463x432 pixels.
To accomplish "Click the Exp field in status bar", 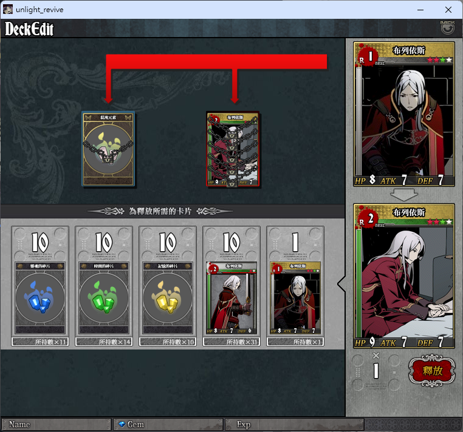I will click(x=295, y=424).
